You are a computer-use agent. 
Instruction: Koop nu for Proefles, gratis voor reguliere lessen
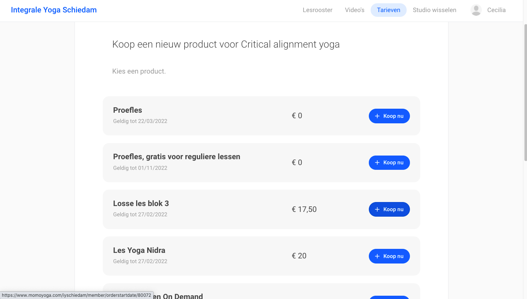(x=389, y=162)
